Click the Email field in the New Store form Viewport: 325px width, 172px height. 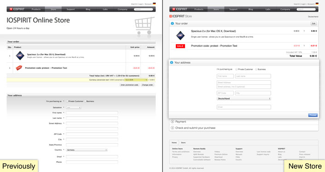point(244,107)
